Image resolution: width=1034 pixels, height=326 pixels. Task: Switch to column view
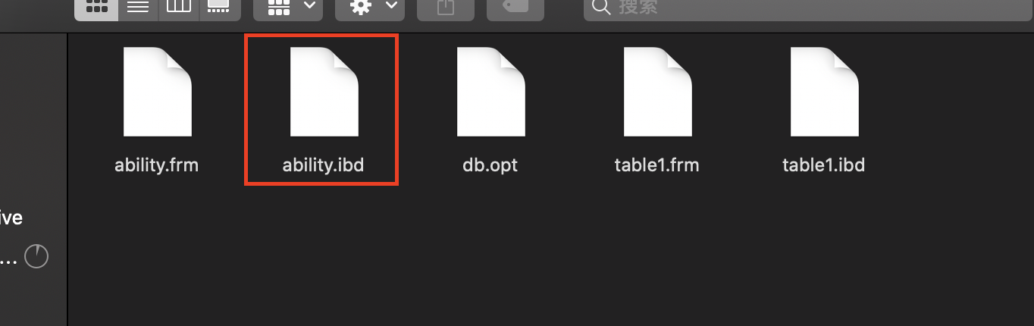(178, 8)
